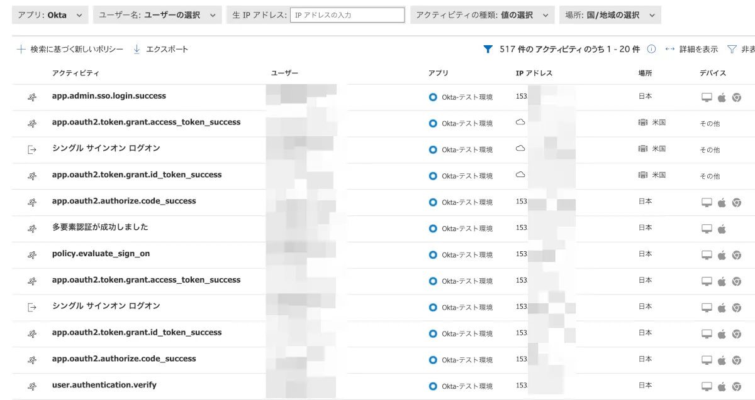Open the アプリ: Okta filter dropdown
Viewport: 755px width, 400px height.
coord(50,15)
